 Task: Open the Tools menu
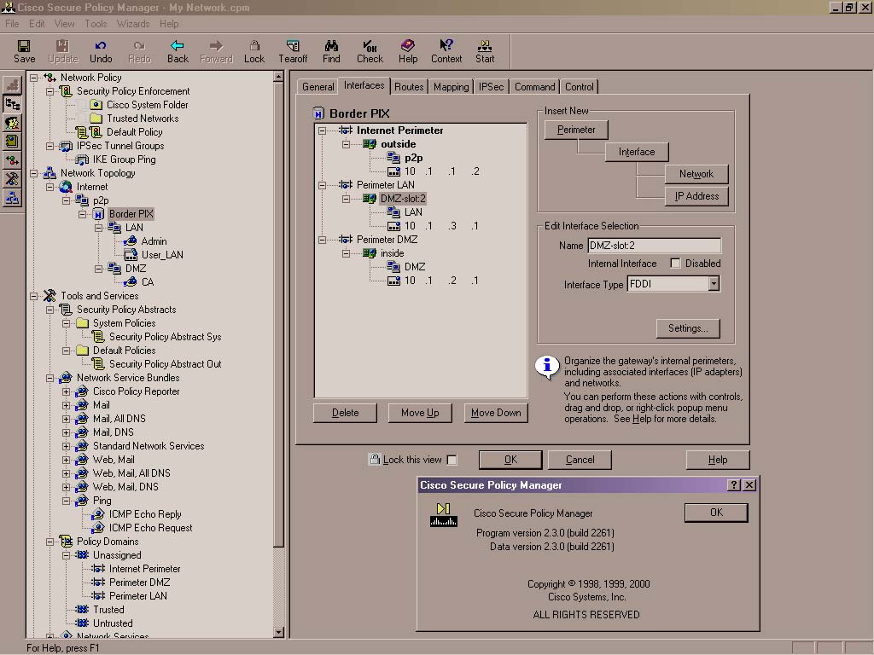coord(96,24)
